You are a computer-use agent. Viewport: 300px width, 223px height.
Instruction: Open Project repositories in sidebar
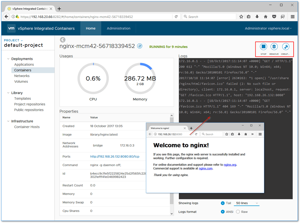coord(30,104)
